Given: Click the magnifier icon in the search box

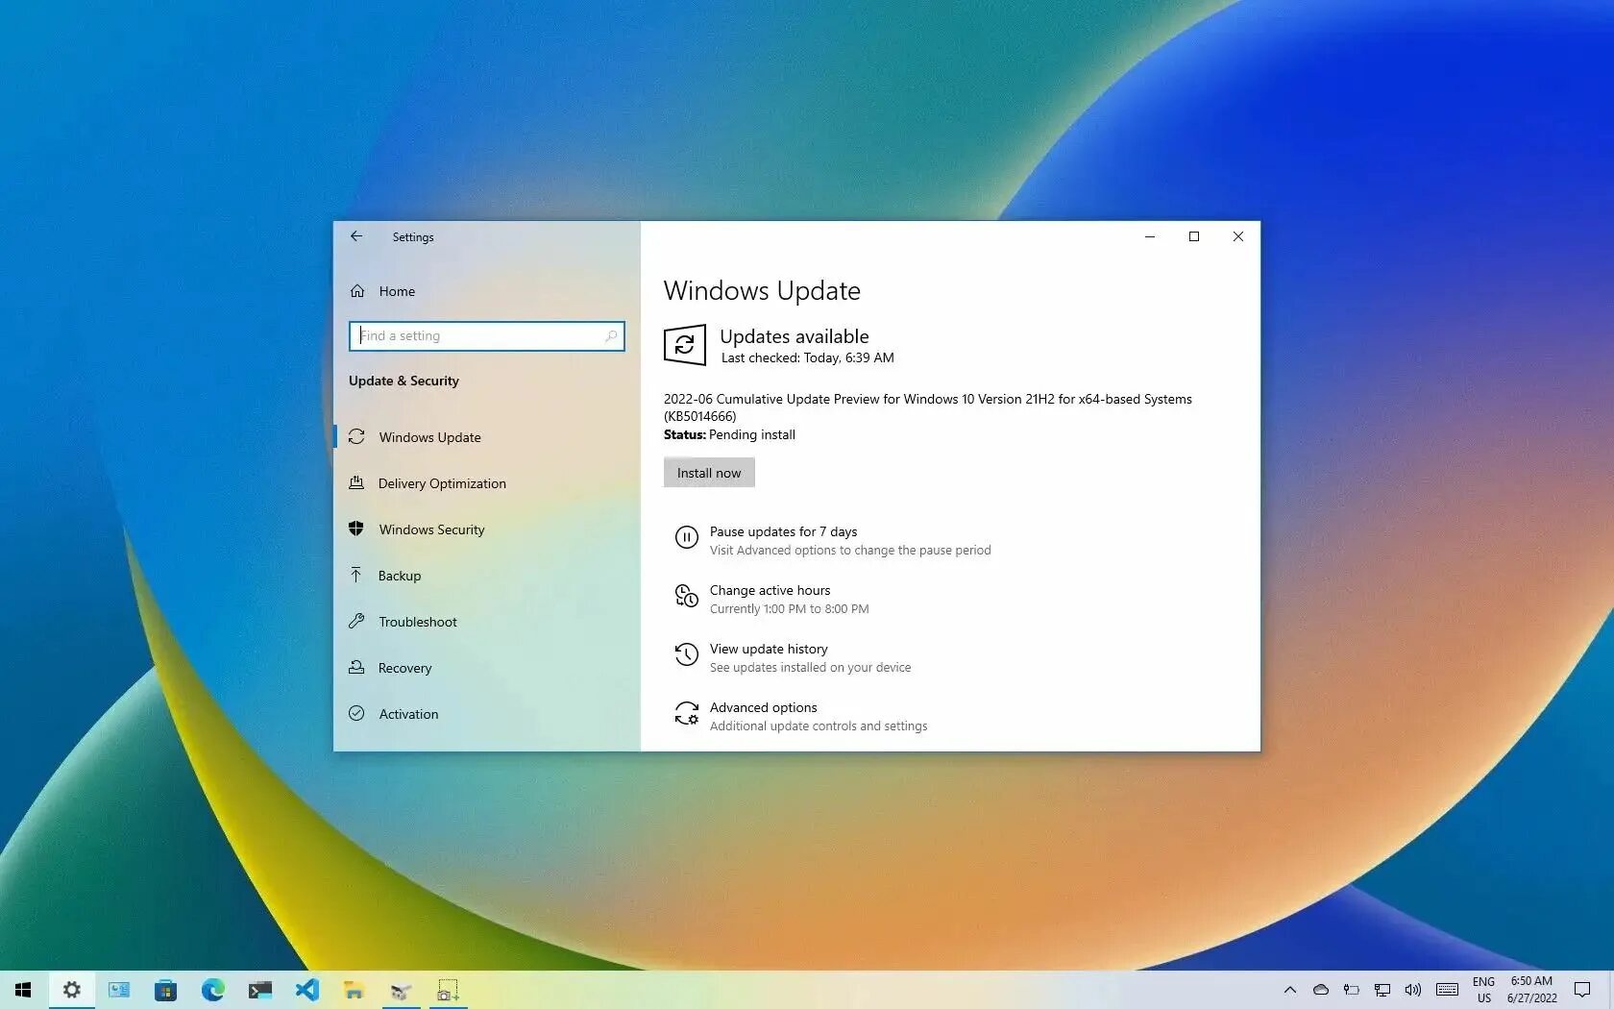Looking at the screenshot, I should point(611,335).
